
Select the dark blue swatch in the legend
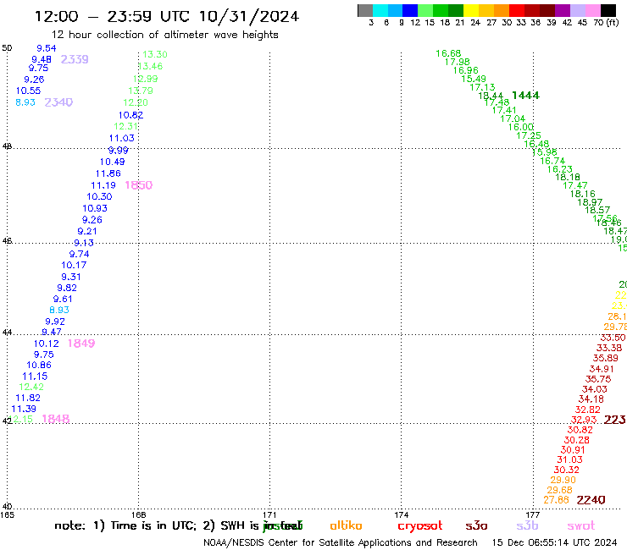410,10
